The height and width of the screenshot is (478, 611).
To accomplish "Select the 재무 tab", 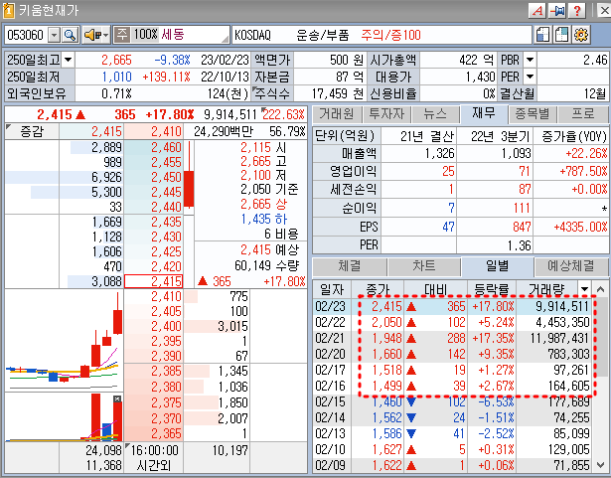I will pos(484,113).
